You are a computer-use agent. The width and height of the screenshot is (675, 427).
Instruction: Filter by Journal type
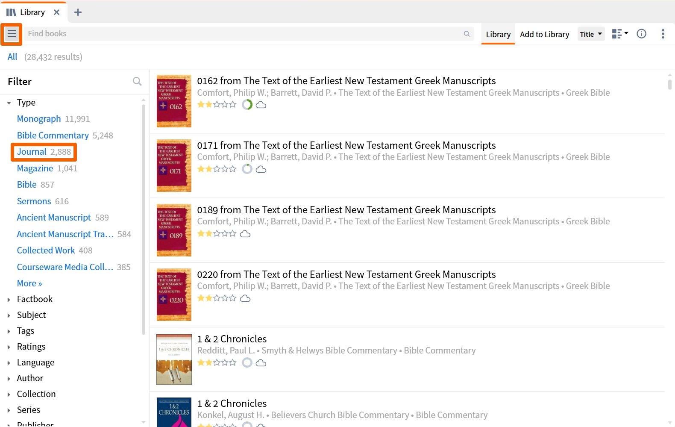tap(32, 152)
